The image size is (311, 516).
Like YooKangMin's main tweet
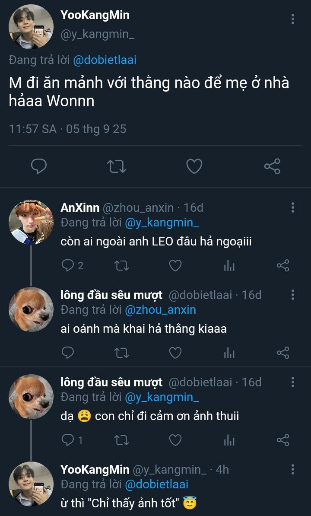194,166
